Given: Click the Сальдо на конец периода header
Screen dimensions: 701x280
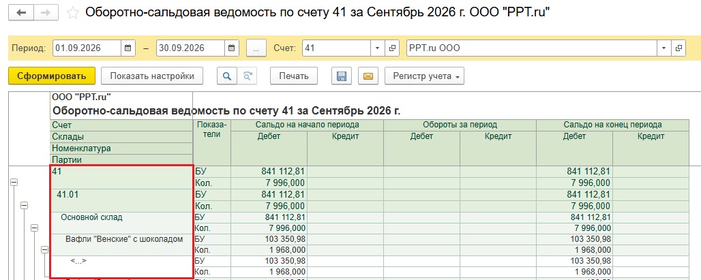Looking at the screenshot, I should pos(613,125).
